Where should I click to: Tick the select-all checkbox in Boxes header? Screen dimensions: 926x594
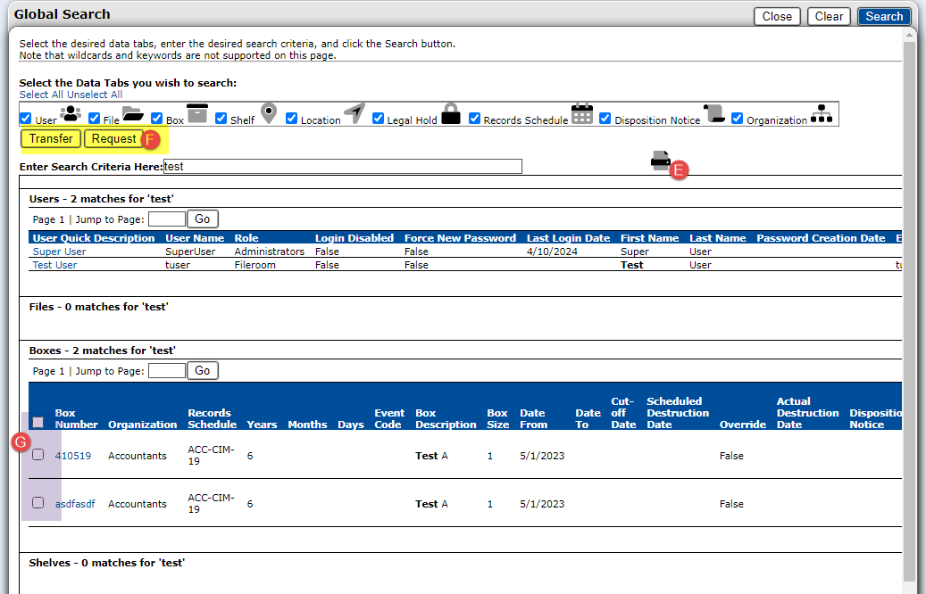point(38,422)
